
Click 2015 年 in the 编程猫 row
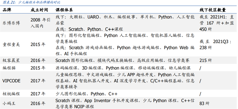coord(38,68)
